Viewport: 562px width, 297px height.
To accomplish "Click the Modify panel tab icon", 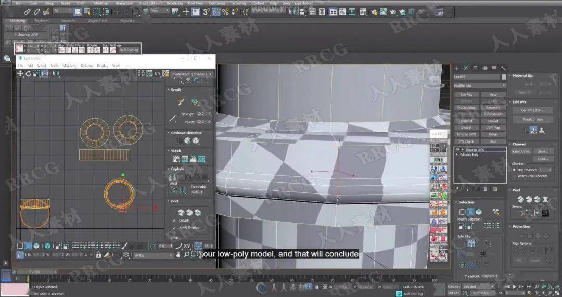I will (466, 68).
